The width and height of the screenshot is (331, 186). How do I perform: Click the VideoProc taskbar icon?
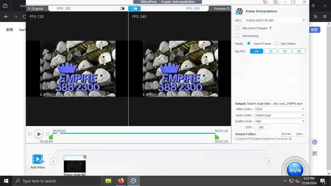(x=133, y=181)
